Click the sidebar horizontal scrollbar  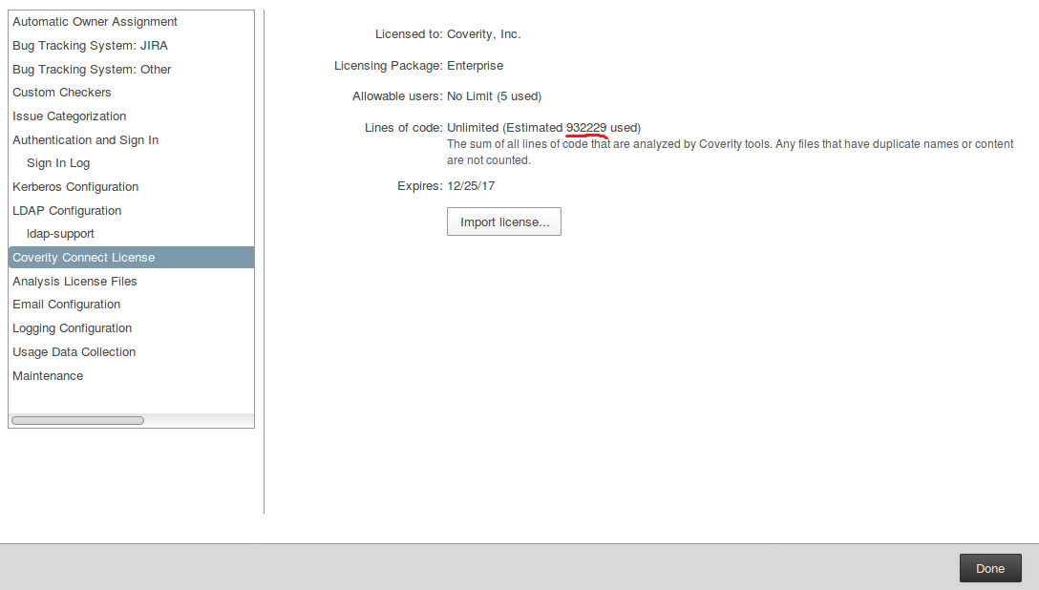[x=77, y=420]
